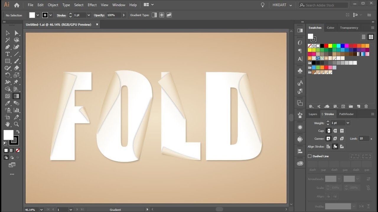
Task: Select the Selection tool arrow
Action: [8, 33]
